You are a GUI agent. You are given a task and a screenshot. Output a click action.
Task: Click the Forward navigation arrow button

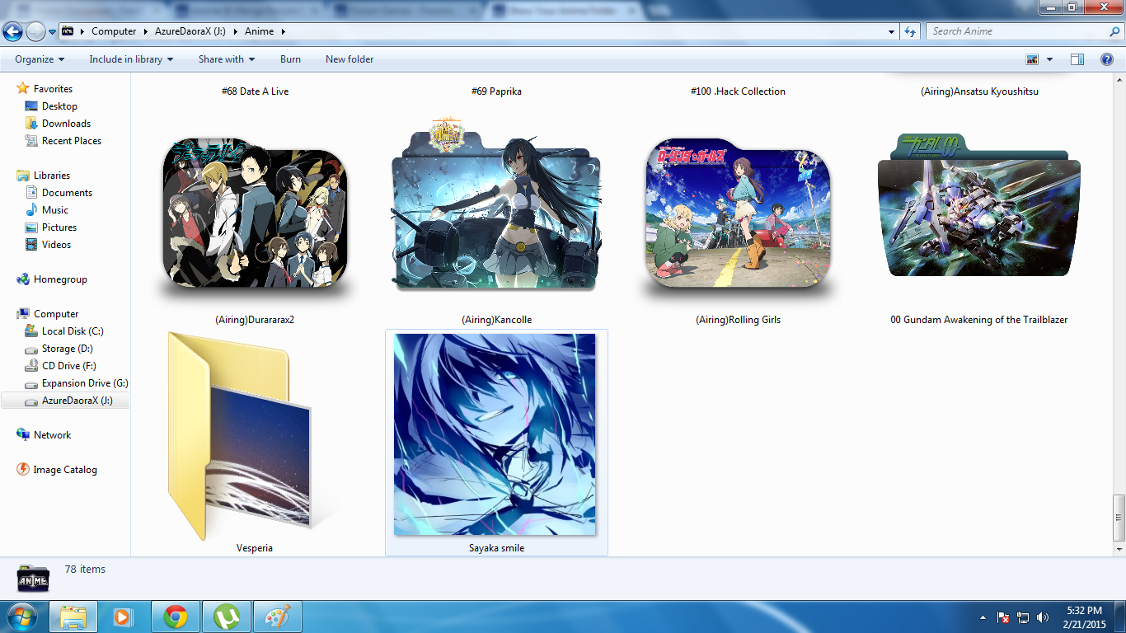point(35,31)
